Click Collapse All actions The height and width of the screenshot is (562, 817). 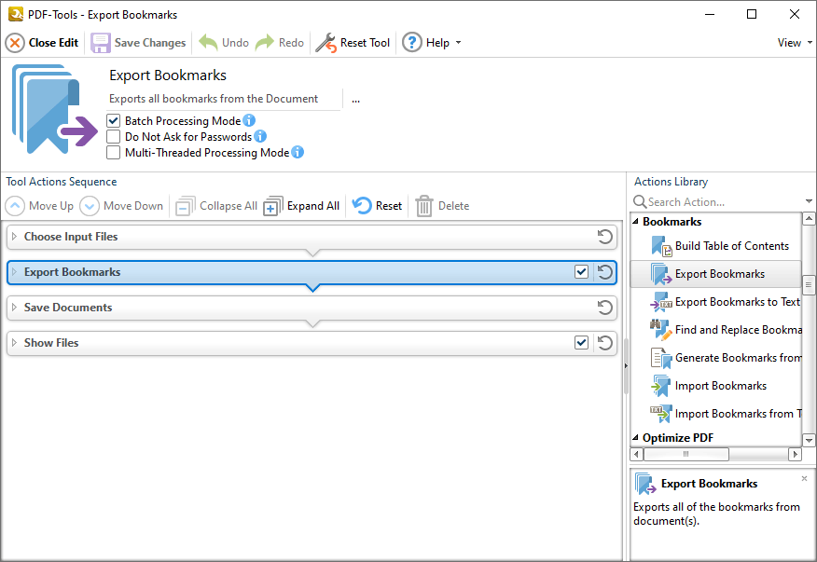point(216,206)
